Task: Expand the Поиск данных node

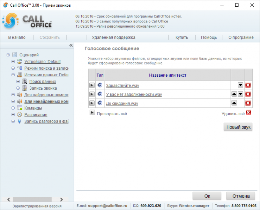Action: 18,82
